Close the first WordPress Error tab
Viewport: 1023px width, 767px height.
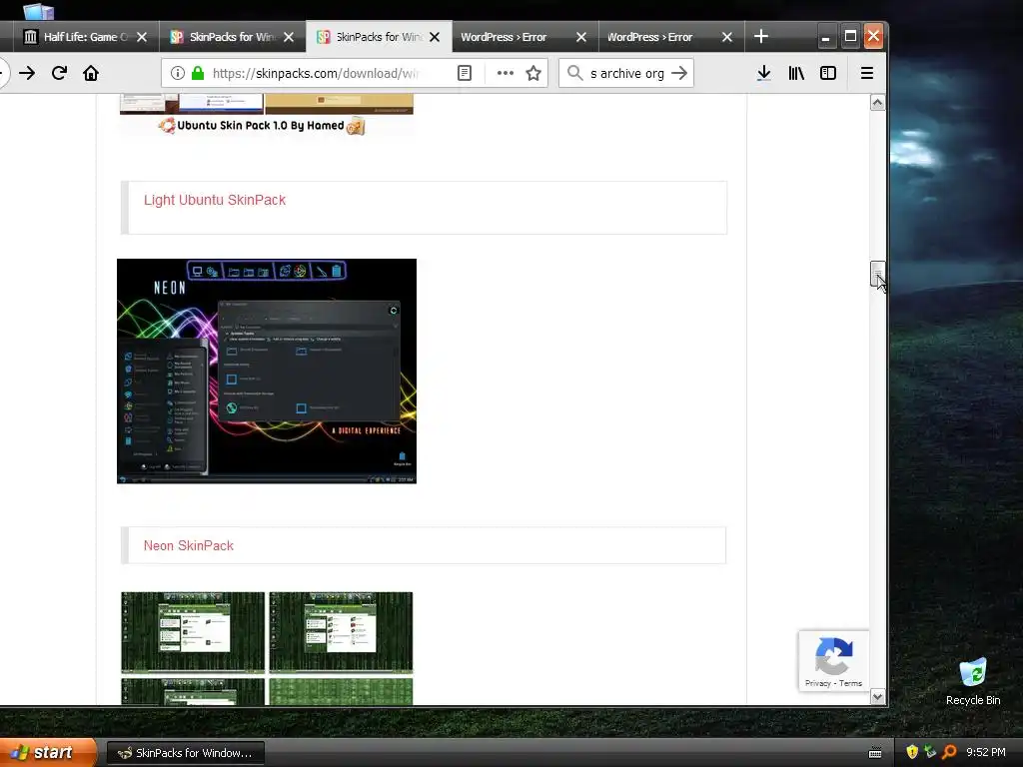(x=581, y=37)
